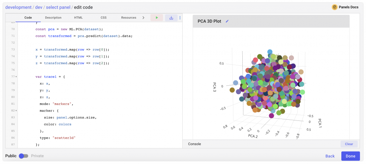Click line number 70 in gutter
Screen dimensions: 366x164
13,29
